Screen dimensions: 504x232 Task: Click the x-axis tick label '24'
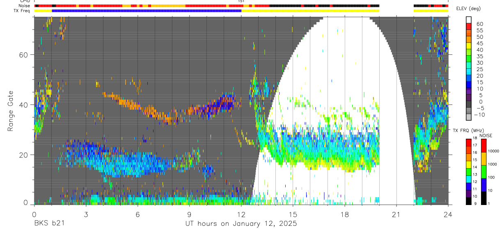448,214
